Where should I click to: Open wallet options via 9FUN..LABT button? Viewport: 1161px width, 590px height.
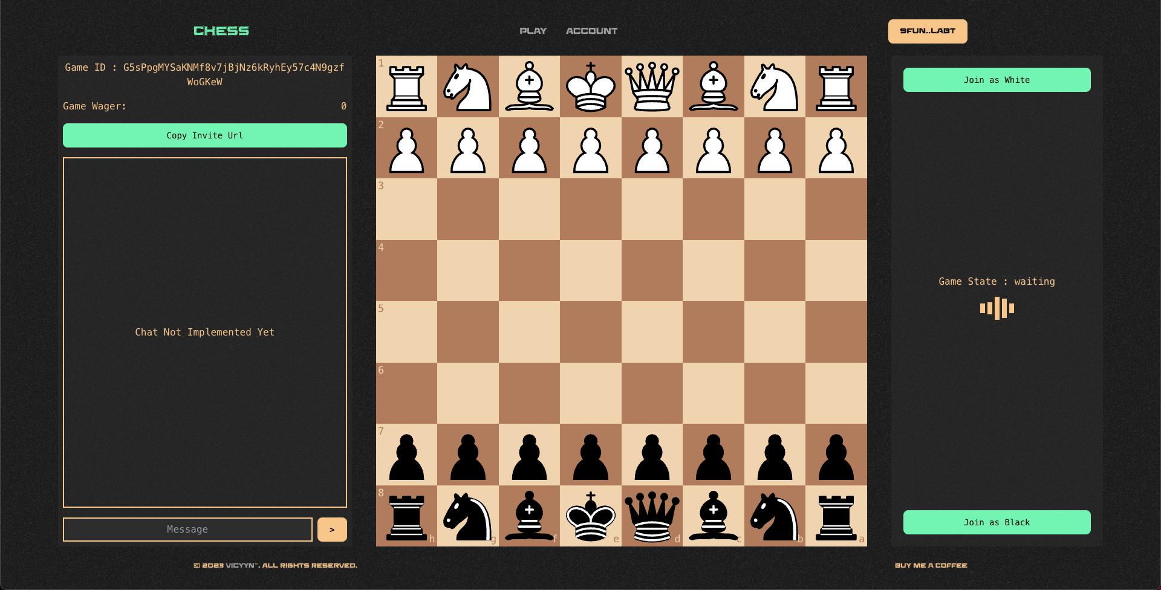[x=928, y=31]
